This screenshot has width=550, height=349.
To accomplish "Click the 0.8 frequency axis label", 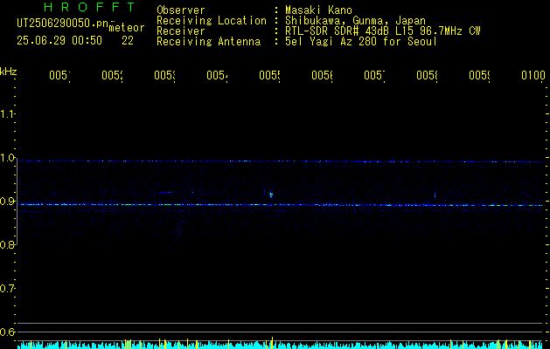I will (x=7, y=244).
